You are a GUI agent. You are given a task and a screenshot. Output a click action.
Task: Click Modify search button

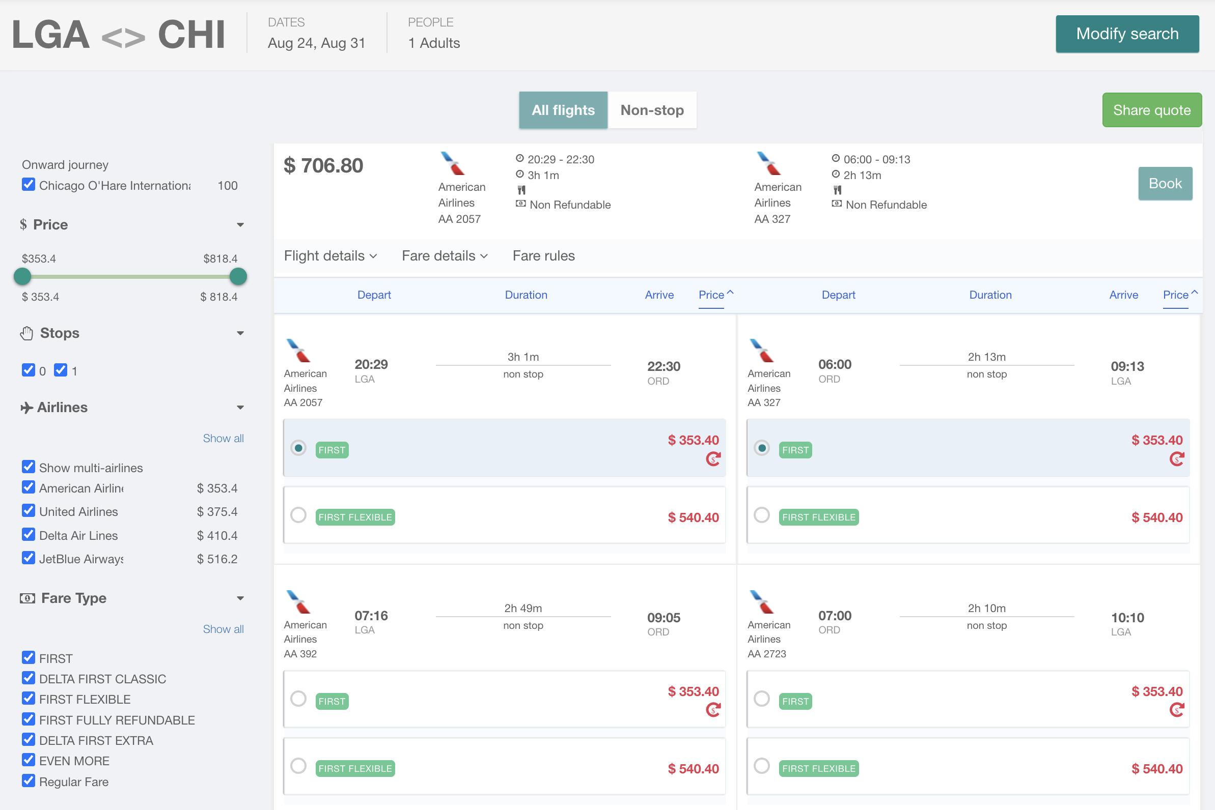[x=1127, y=34]
